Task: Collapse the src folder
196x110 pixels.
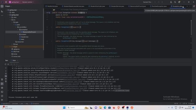Action: coord(10,20)
